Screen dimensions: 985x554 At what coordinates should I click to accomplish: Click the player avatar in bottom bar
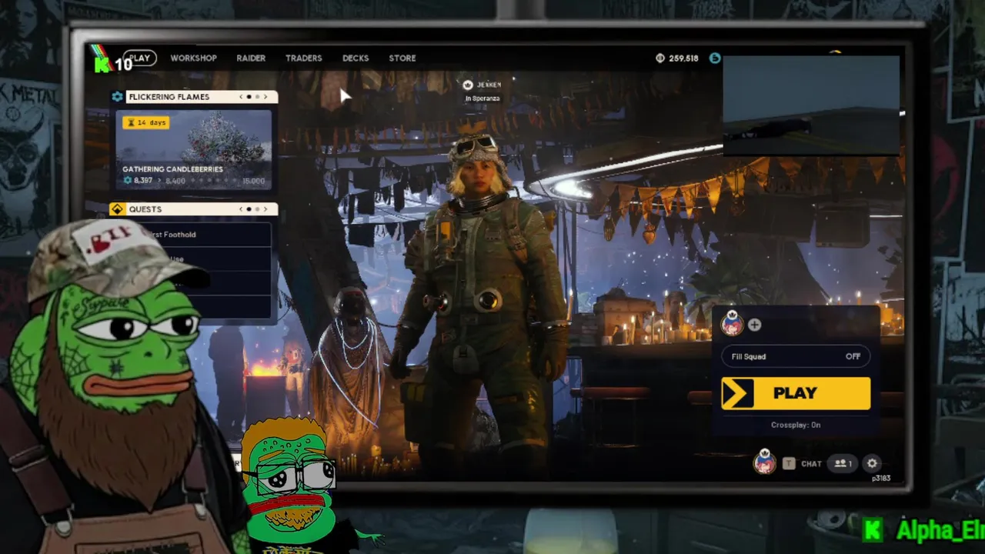[764, 462]
